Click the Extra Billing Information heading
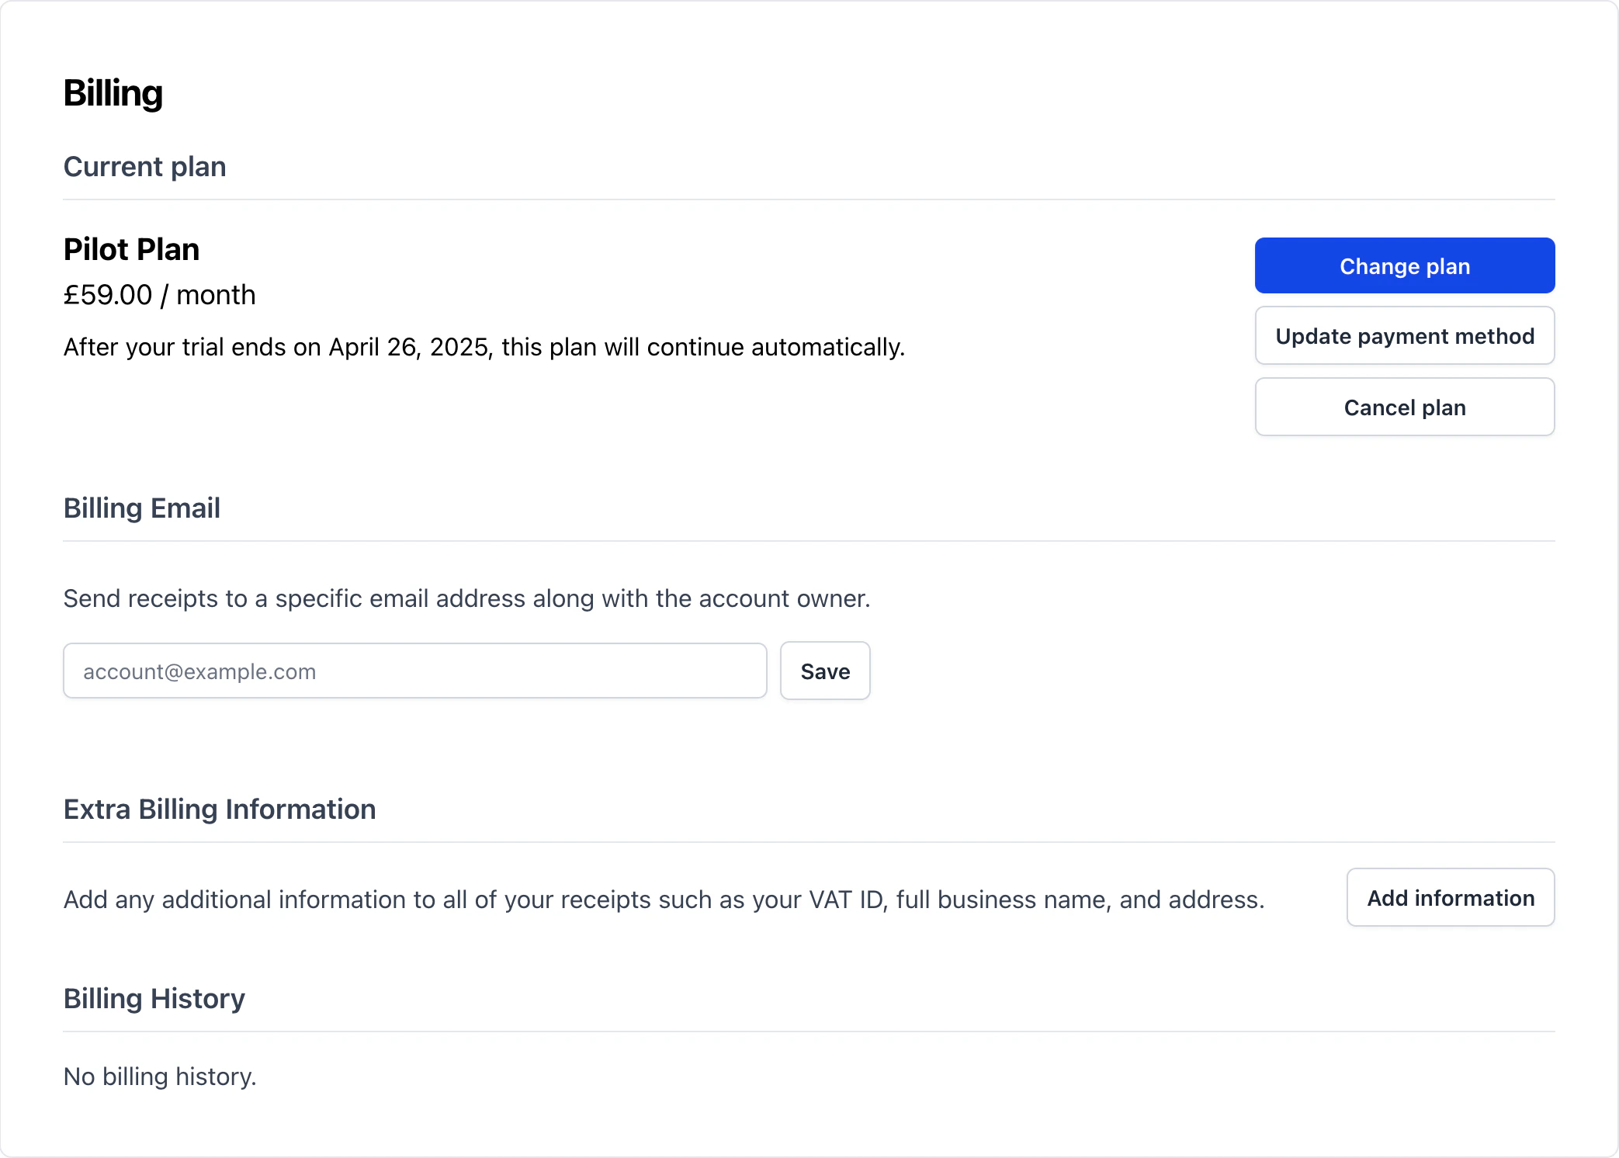The width and height of the screenshot is (1619, 1158). pyautogui.click(x=220, y=810)
